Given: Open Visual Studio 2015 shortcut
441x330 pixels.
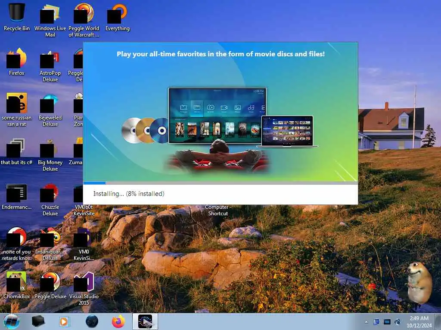Looking at the screenshot, I should coord(84,287).
